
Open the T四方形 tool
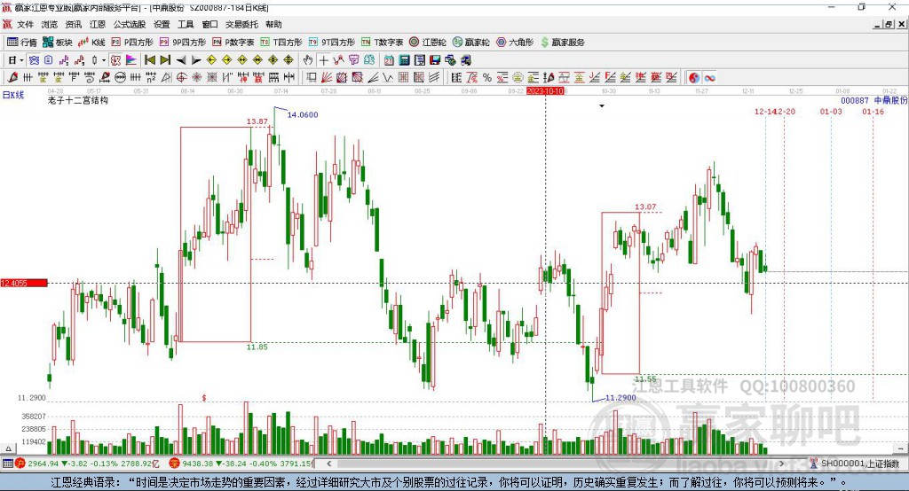pos(281,43)
